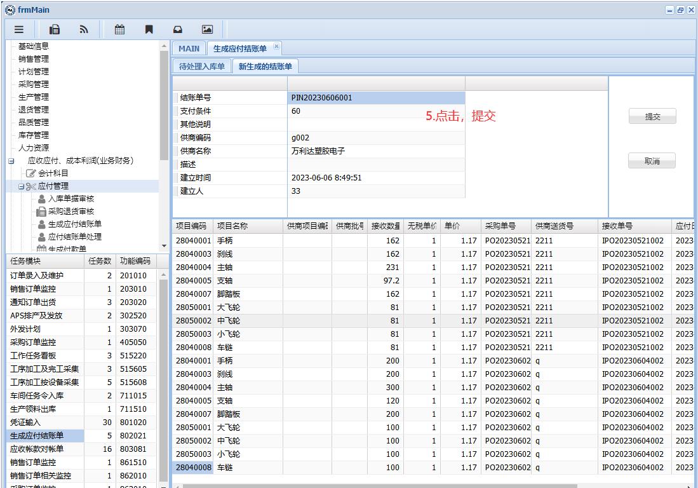The height and width of the screenshot is (488, 698).
Task: Select the 脚踏板 row with quantity 162
Action: tap(433, 294)
